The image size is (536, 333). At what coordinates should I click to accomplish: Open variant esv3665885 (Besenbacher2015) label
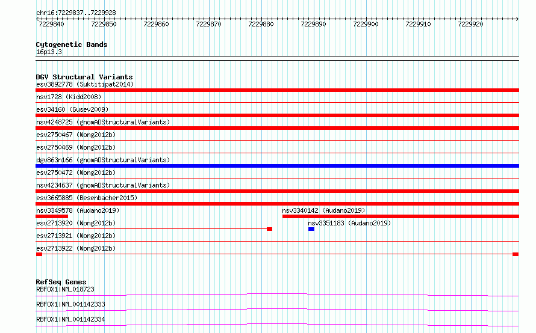point(87,198)
